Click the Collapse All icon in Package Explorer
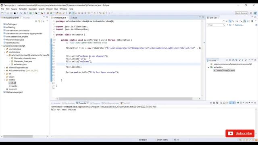 tap(36, 21)
